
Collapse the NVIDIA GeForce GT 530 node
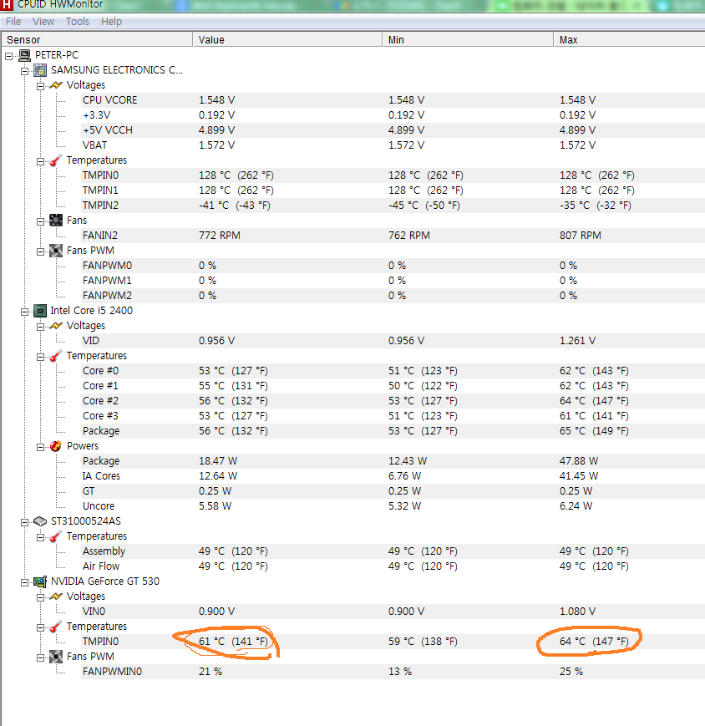[x=24, y=582]
